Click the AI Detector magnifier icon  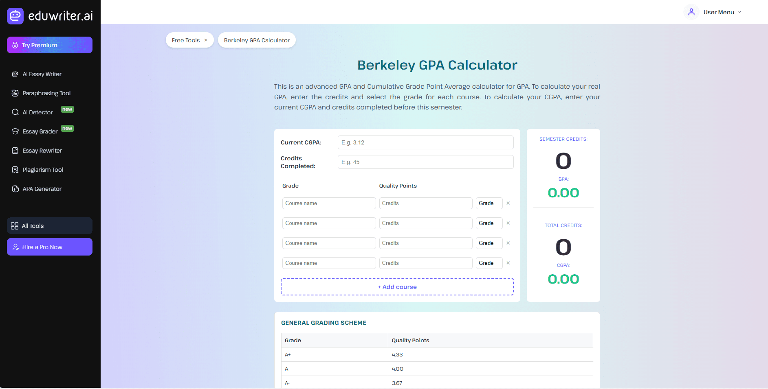coord(15,112)
